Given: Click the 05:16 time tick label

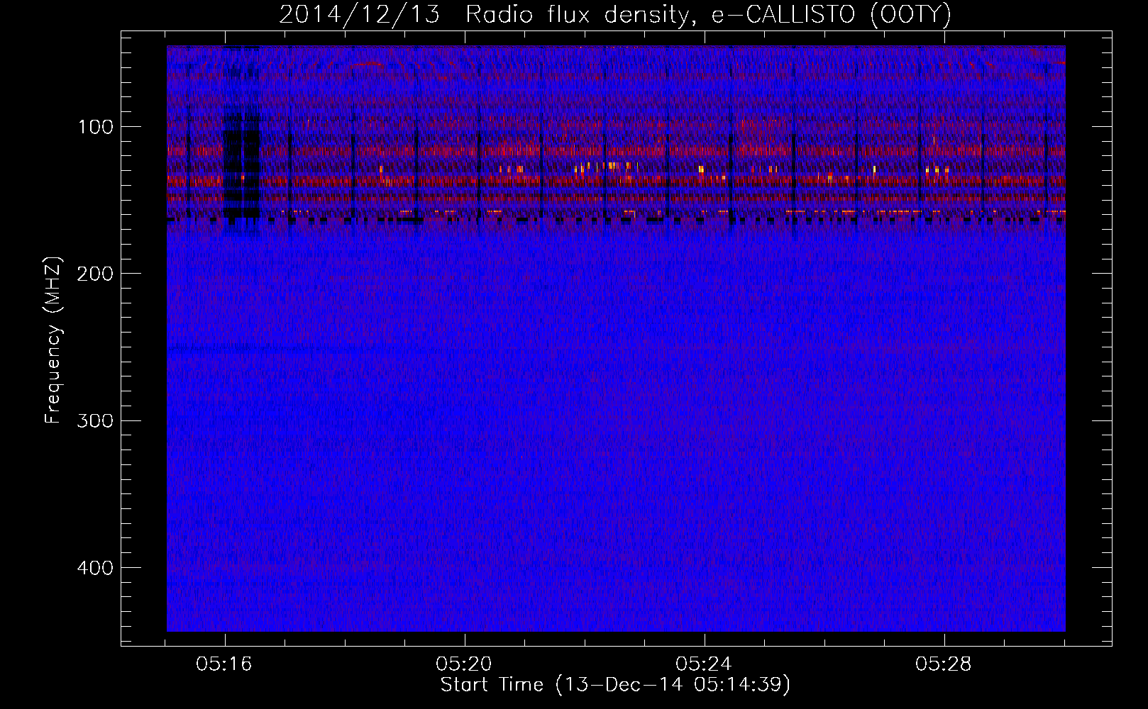Looking at the screenshot, I should 226,664.
